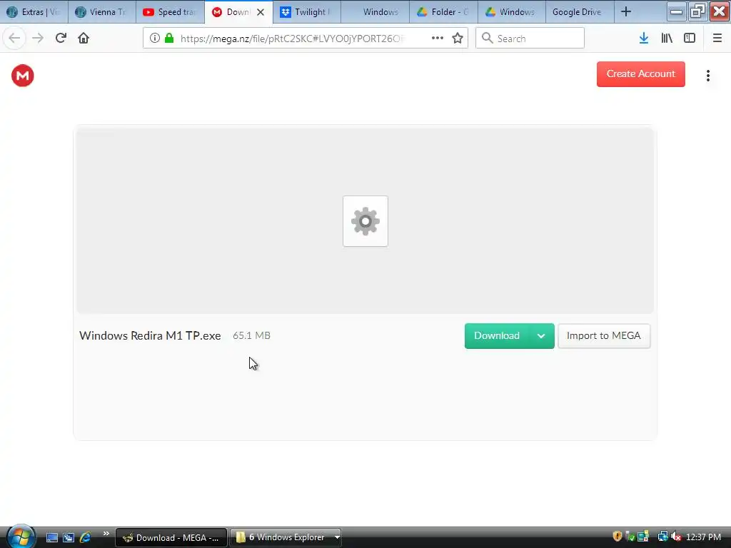Open a new tab with plus icon
The image size is (731, 548).
[x=626, y=12]
